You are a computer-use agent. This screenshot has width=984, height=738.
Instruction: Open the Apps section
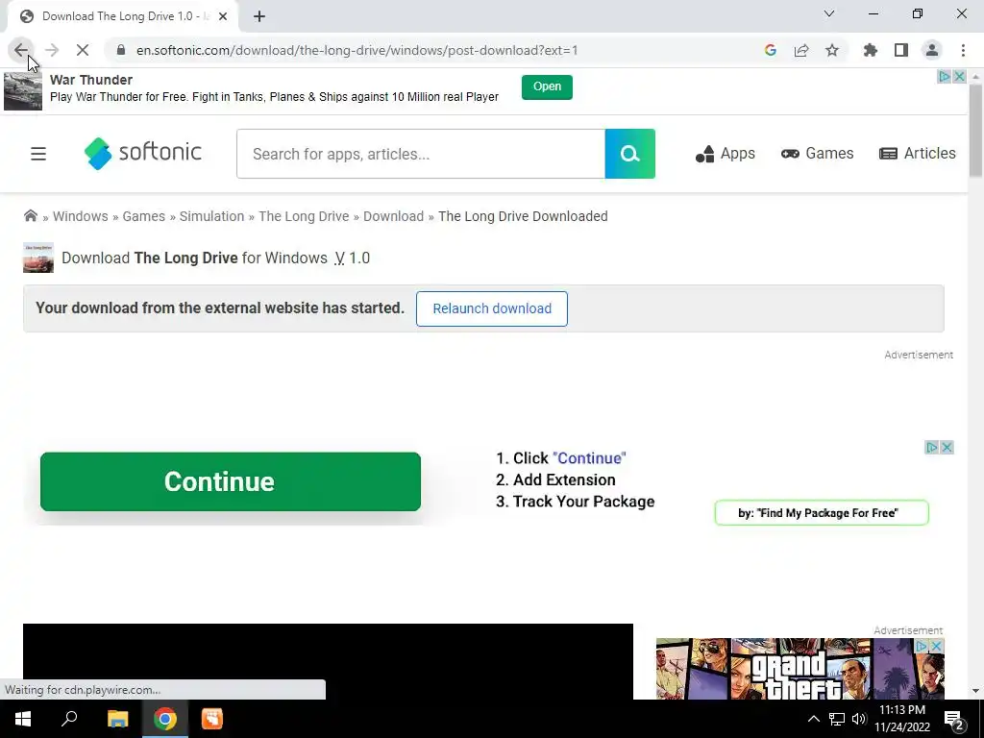pyautogui.click(x=726, y=154)
